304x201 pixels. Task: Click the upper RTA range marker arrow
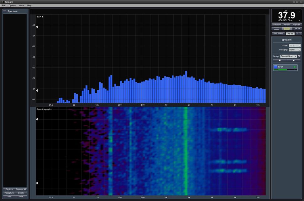tap(37, 27)
